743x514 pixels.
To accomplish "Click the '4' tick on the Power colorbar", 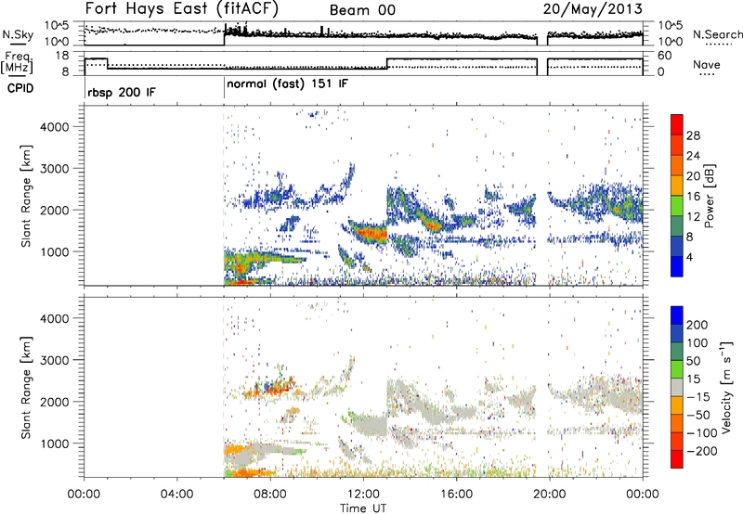I will click(x=690, y=257).
